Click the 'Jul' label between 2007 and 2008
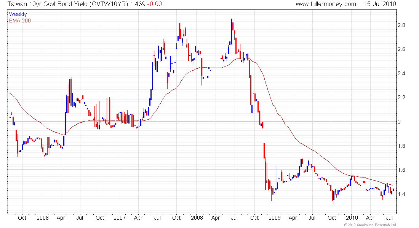The width and height of the screenshot is (419, 228). [157, 218]
